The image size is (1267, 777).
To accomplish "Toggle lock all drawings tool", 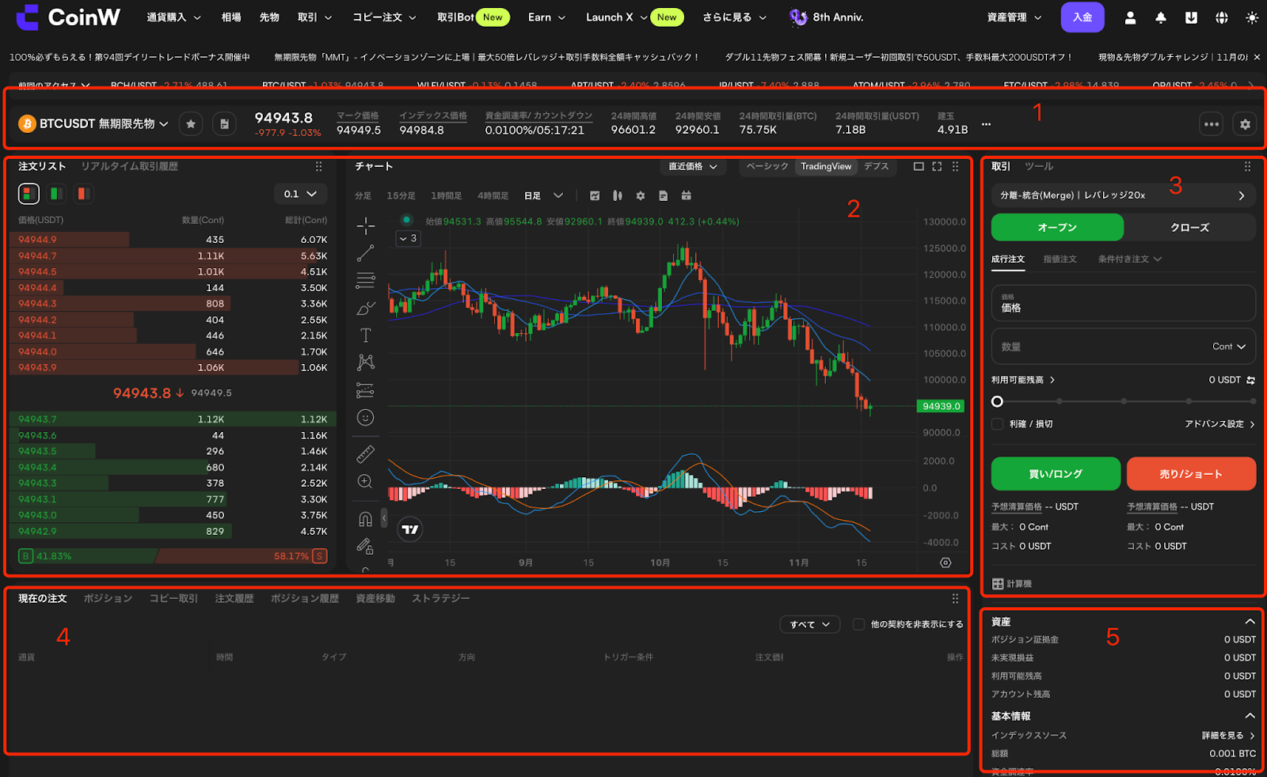I will [365, 546].
